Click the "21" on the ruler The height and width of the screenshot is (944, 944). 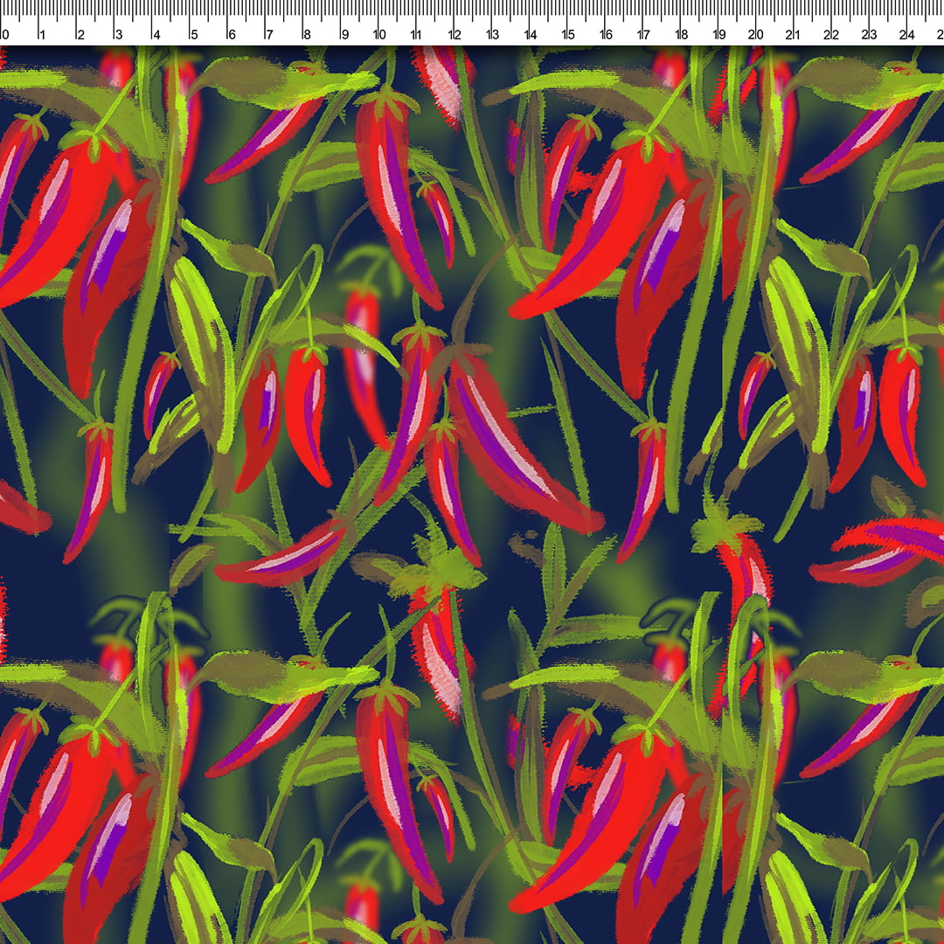pos(794,34)
